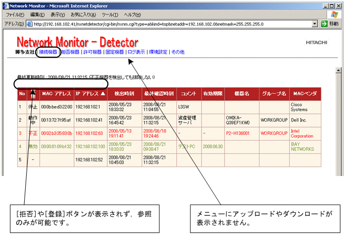Image resolution: width=345 pixels, height=234 pixels.
Task: Click the Intel Corporation vendor cell
Action: coord(305,134)
